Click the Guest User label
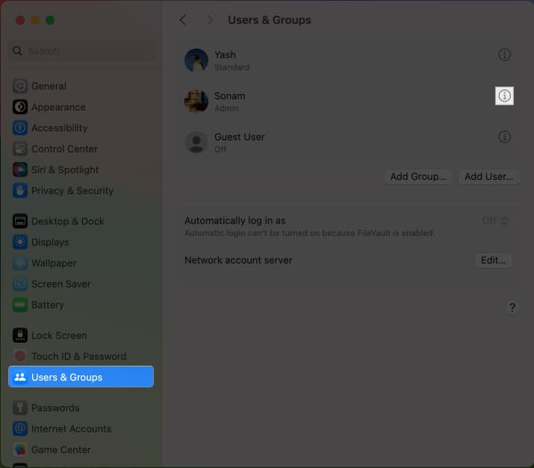Screen dimensions: 534x468 tap(240, 137)
